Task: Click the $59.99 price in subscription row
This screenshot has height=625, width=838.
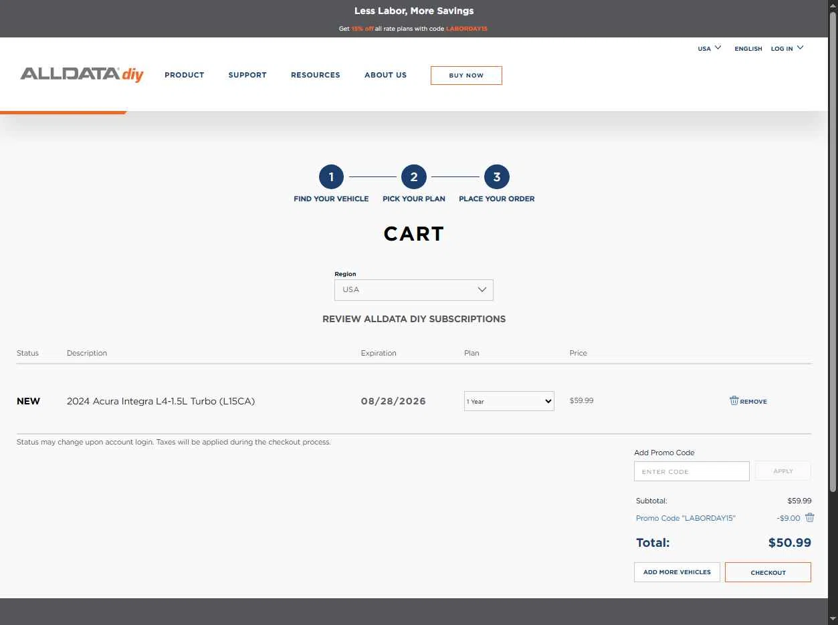Action: pos(581,400)
